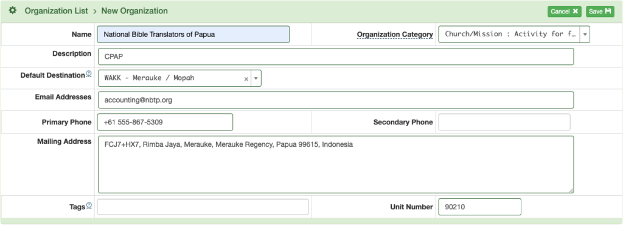Screen dimensions: 623x225
Task: Click the gear icon beside Organization List
Action: pos(12,11)
